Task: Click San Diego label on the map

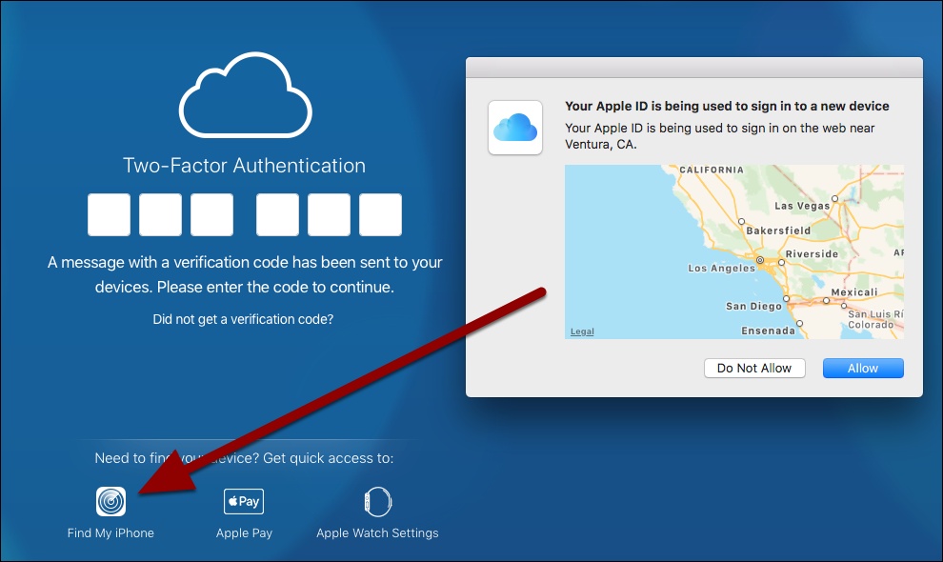Action: (753, 306)
